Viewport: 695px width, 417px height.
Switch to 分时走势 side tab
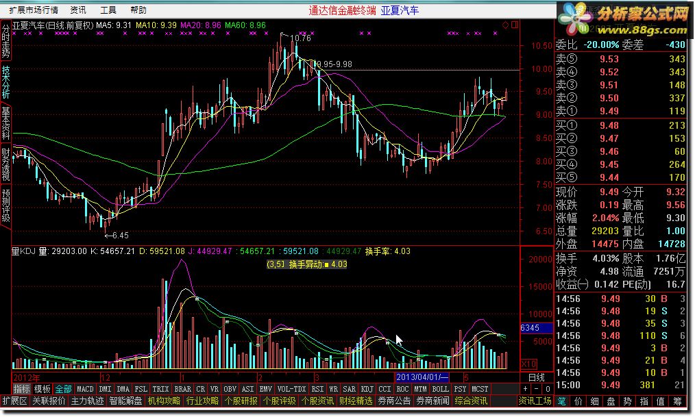click(5, 40)
